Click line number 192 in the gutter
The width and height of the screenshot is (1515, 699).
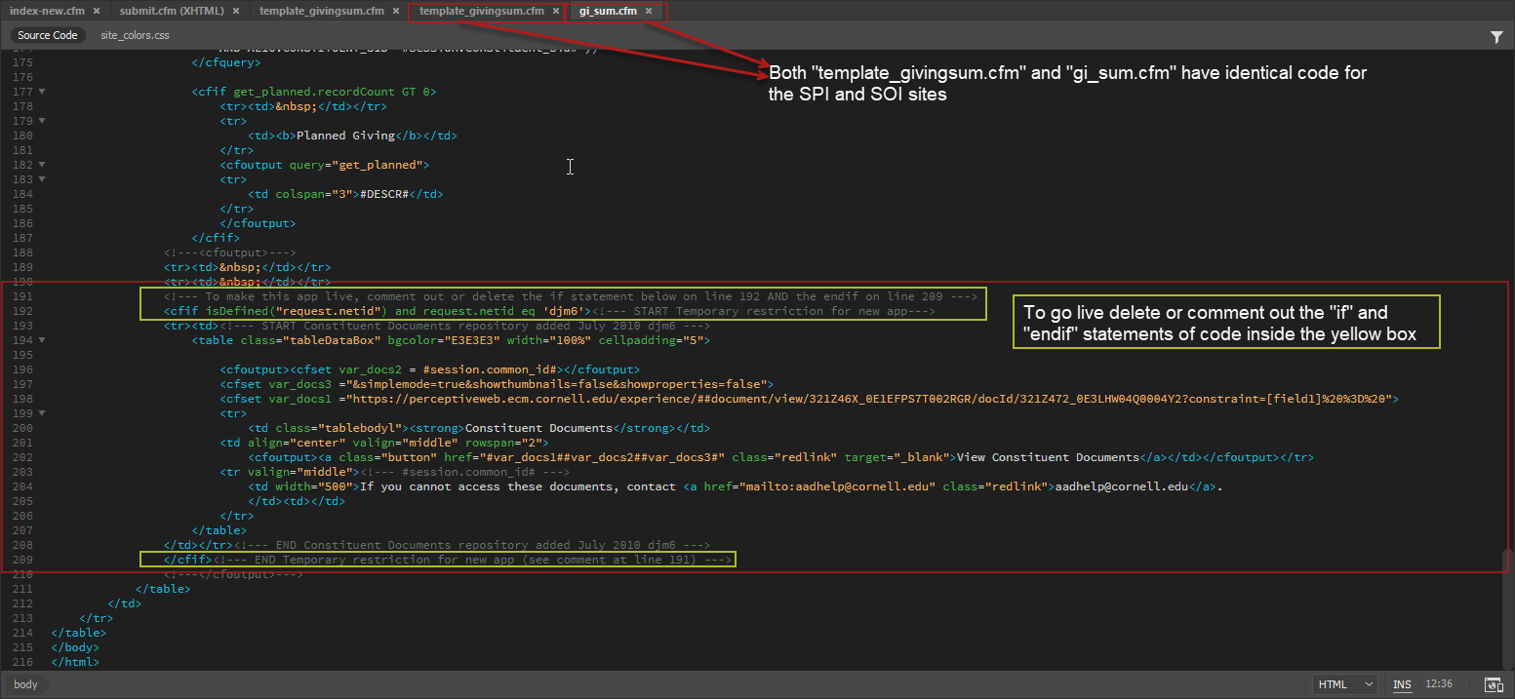click(x=22, y=311)
